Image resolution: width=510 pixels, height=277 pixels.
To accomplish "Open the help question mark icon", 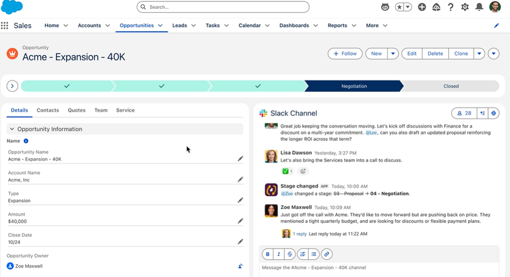I will tap(450, 7).
